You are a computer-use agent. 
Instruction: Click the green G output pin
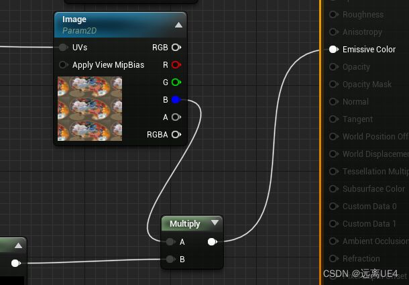pos(176,82)
